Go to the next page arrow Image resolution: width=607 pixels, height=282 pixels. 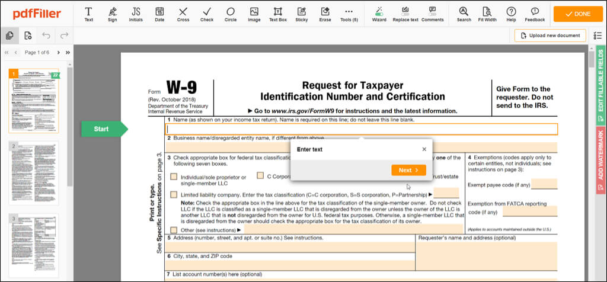coord(59,53)
